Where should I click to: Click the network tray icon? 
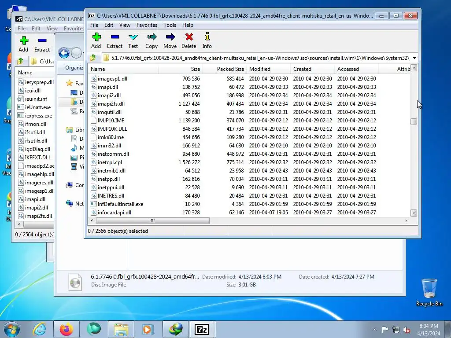(396, 330)
